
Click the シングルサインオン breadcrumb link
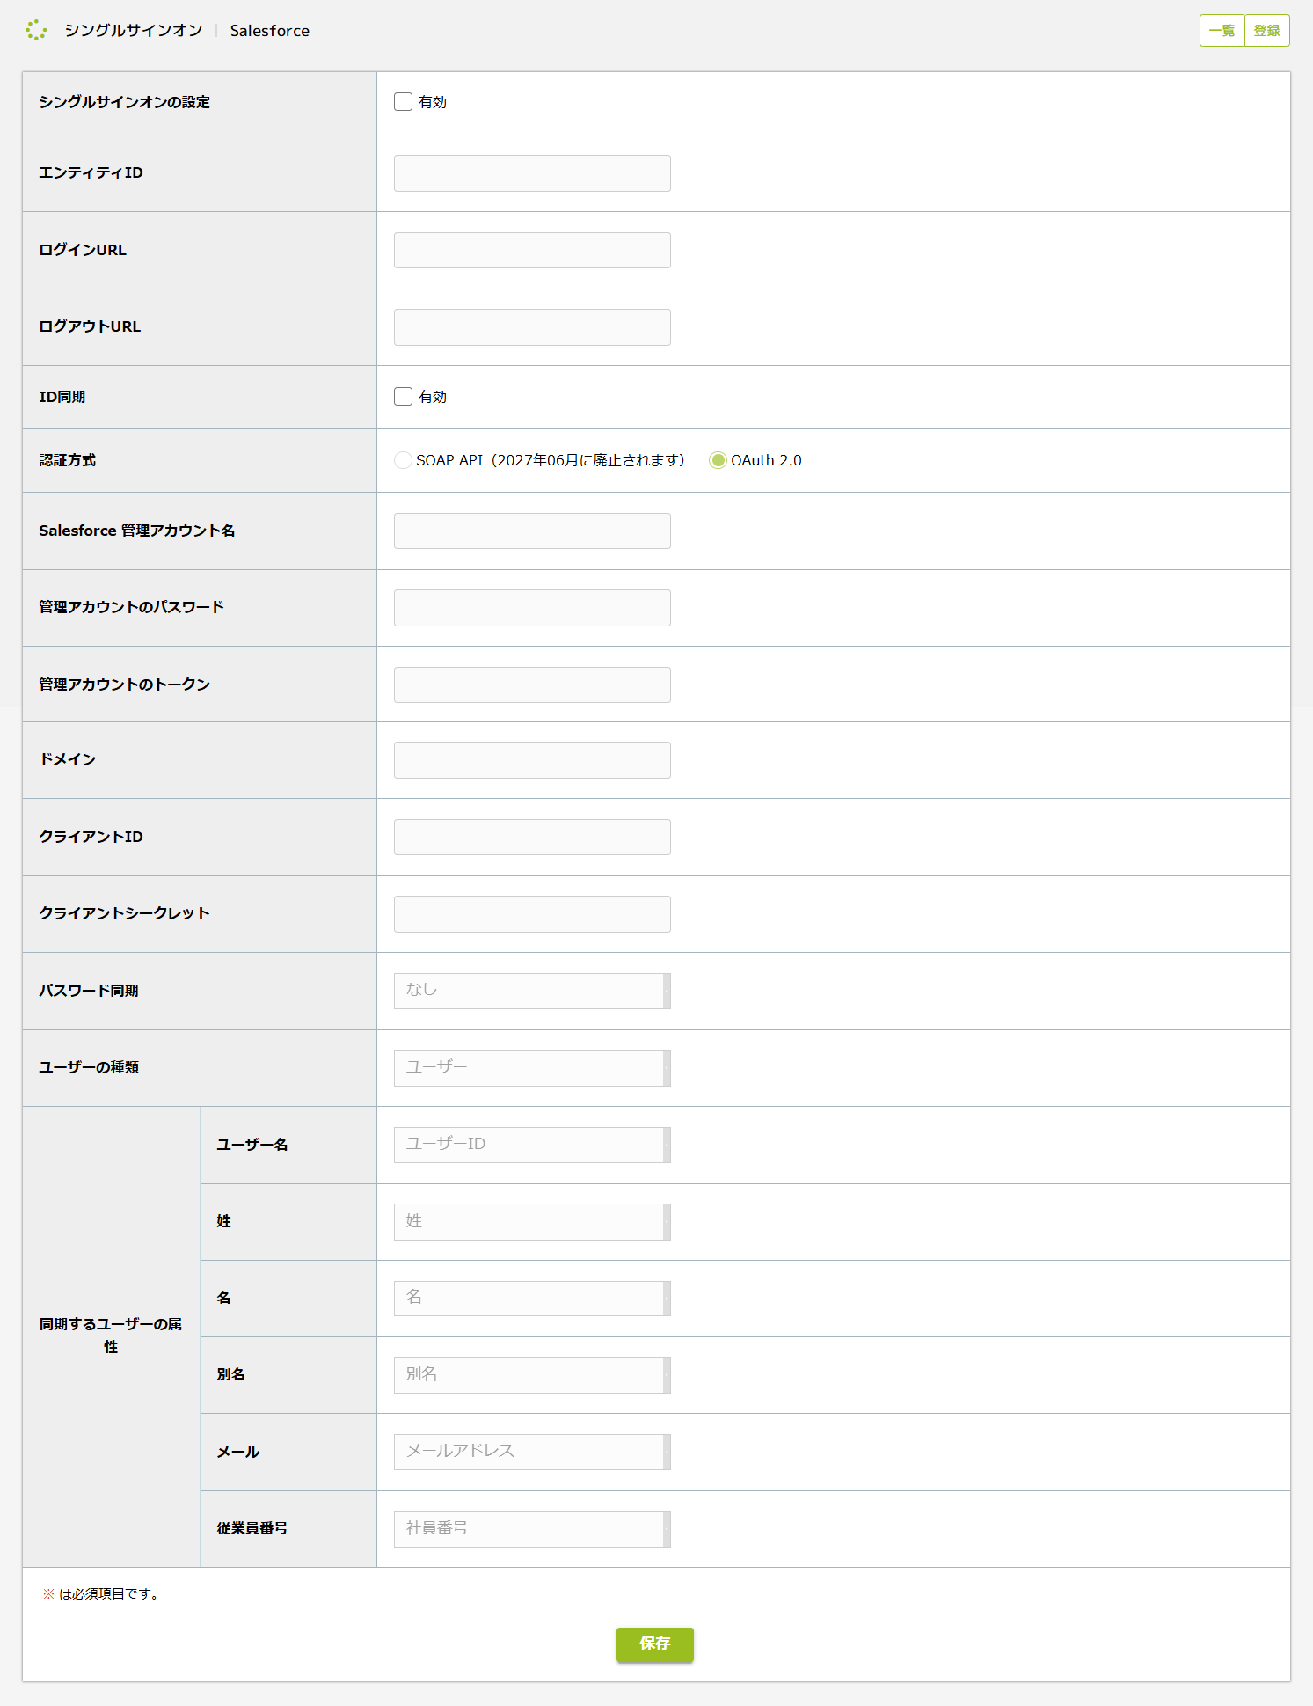click(x=134, y=30)
